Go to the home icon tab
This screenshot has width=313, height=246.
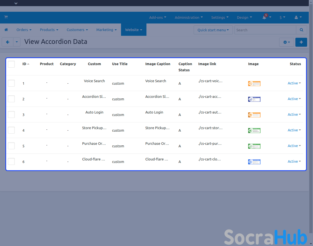6,30
